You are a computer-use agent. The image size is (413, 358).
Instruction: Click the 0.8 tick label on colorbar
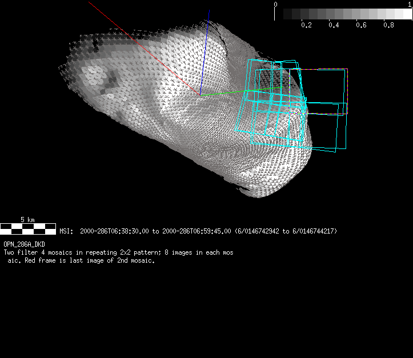[388, 25]
